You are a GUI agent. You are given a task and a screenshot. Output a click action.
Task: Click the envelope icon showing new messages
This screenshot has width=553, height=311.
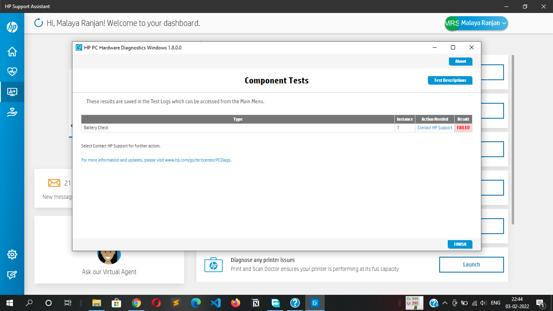(54, 183)
